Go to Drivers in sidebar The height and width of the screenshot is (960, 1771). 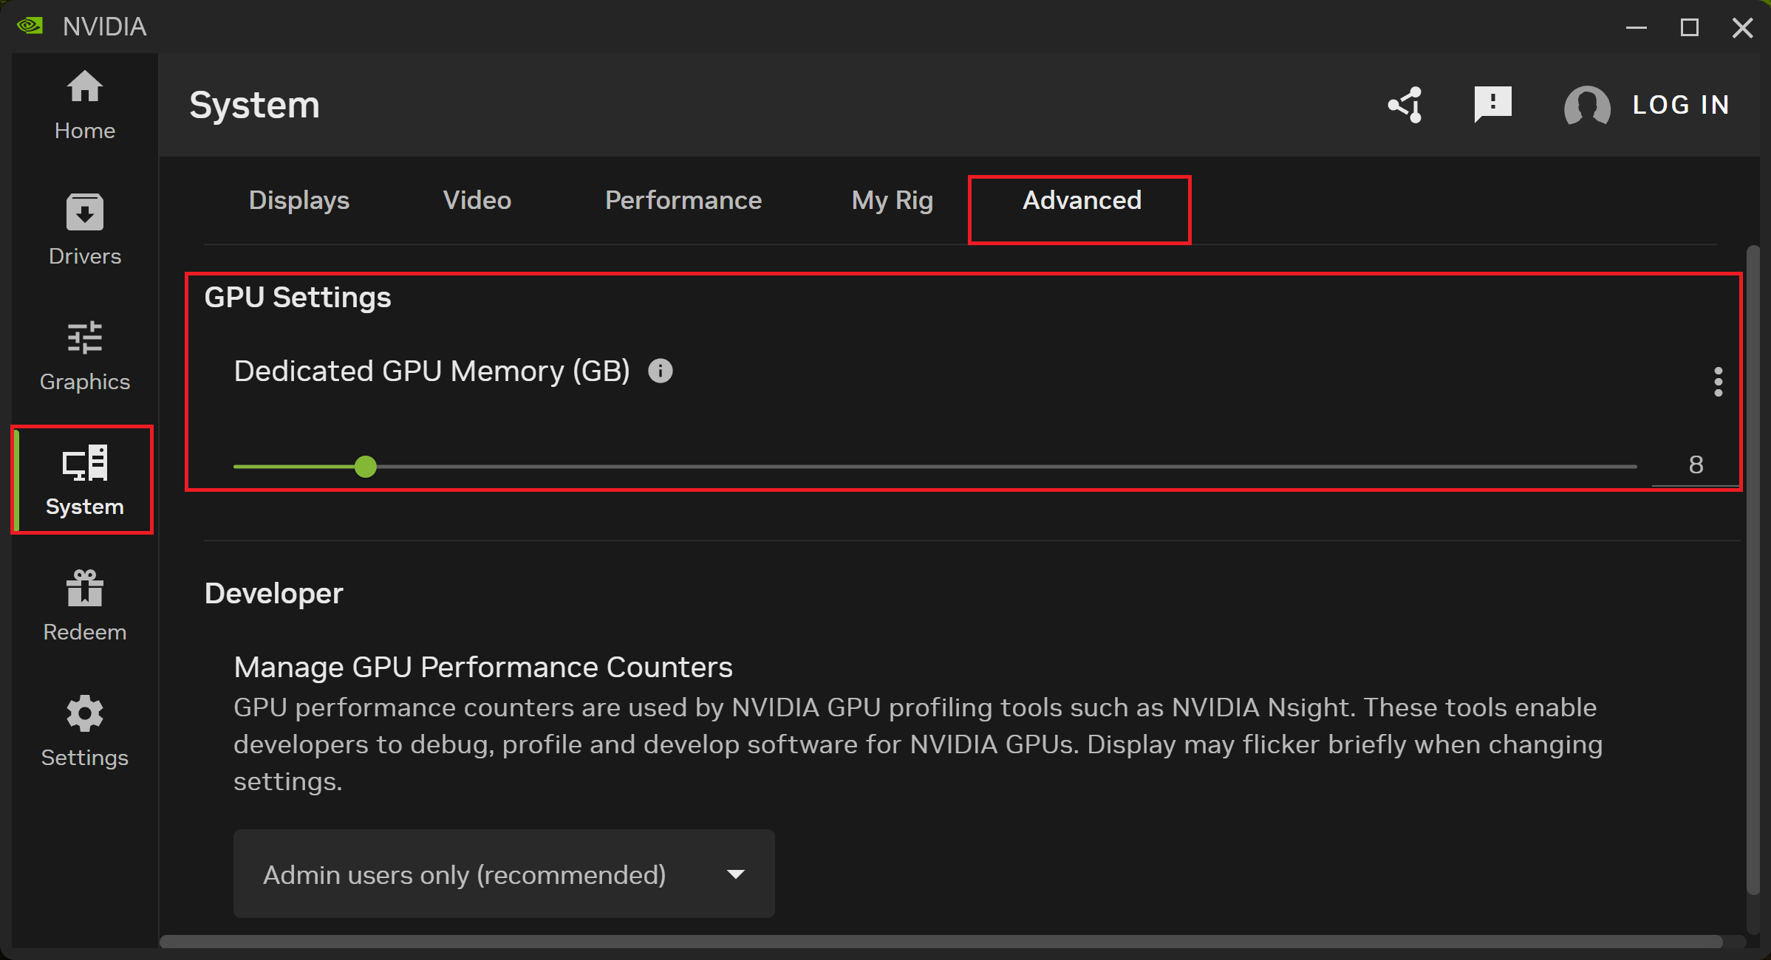tap(84, 230)
